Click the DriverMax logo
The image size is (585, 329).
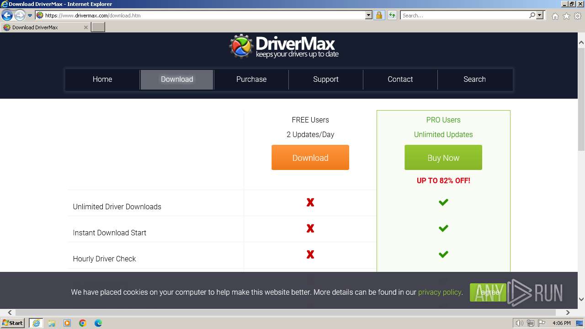coord(284,46)
